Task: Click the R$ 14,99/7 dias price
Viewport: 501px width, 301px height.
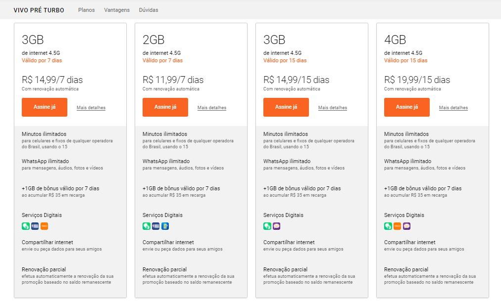Action: (52, 80)
